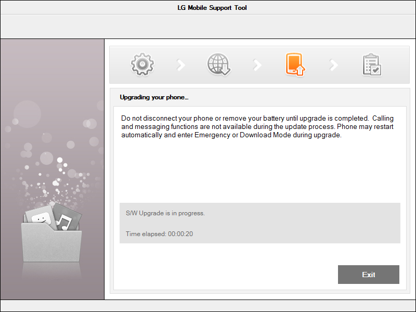The width and height of the screenshot is (416, 312).
Task: Click the clipboard checklist completion icon
Action: [372, 65]
